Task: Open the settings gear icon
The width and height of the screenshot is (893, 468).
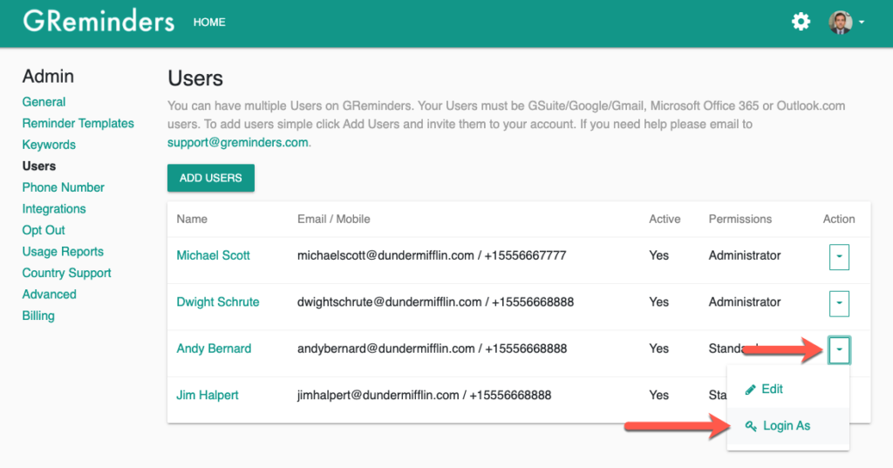Action: point(801,22)
